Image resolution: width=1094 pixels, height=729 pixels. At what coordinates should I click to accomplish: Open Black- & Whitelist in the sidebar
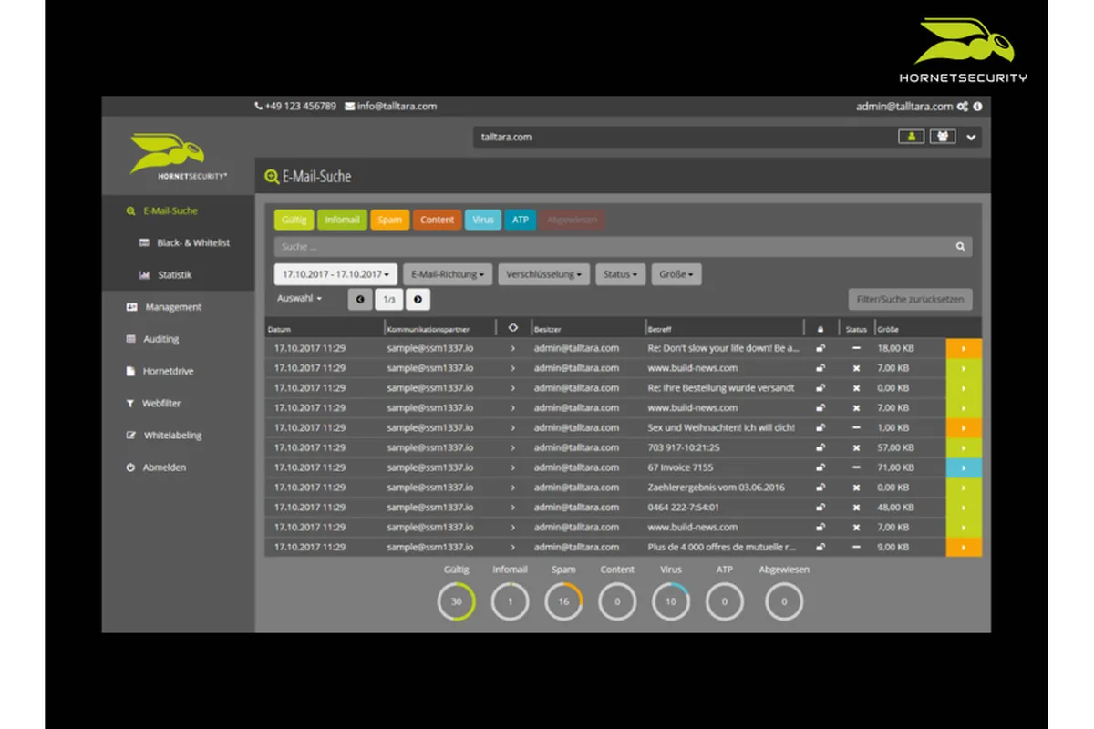[193, 243]
